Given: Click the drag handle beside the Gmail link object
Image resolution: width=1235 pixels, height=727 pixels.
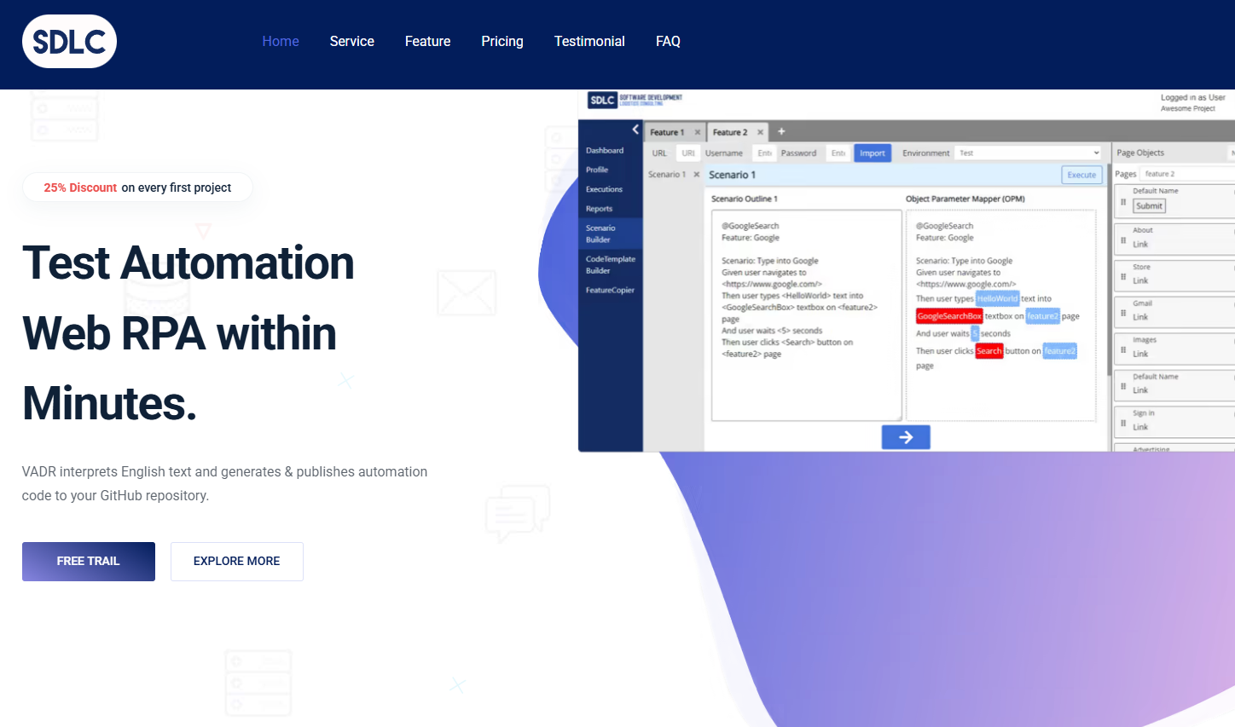Looking at the screenshot, I should point(1124,312).
